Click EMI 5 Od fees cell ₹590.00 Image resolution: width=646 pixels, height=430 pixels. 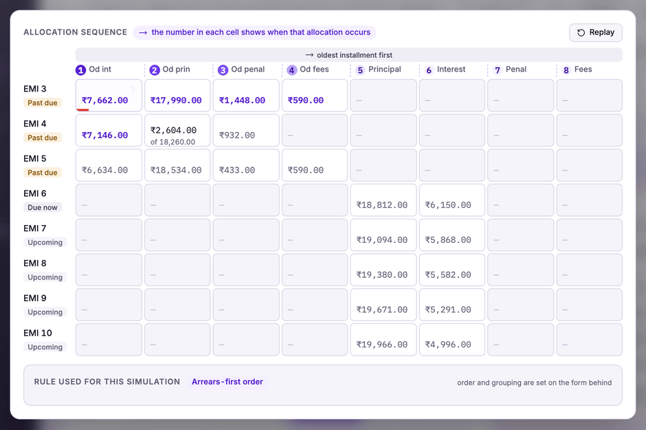coord(315,165)
